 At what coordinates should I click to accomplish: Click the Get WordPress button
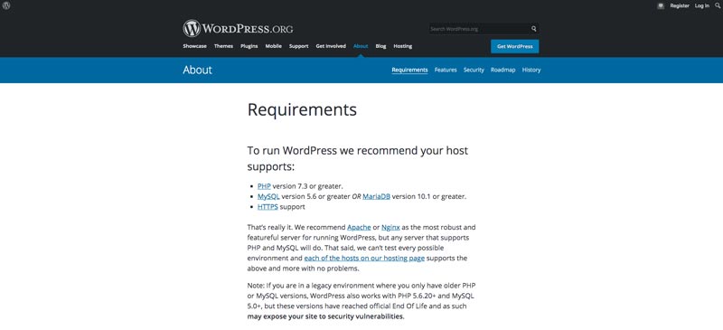[514, 47]
